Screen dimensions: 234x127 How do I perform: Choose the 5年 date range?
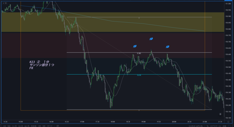[44, 126]
